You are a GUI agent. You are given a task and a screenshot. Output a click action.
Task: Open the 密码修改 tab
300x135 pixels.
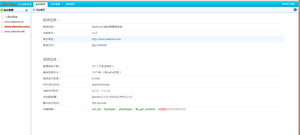(x=70, y=4)
